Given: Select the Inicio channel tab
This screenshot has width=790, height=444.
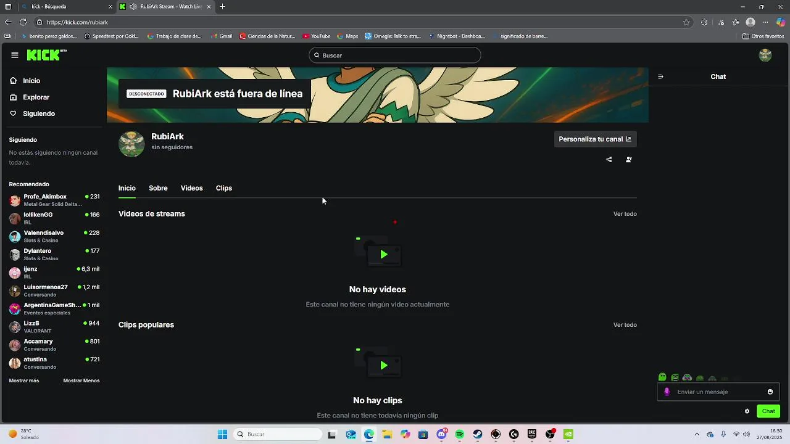Looking at the screenshot, I should pyautogui.click(x=127, y=188).
